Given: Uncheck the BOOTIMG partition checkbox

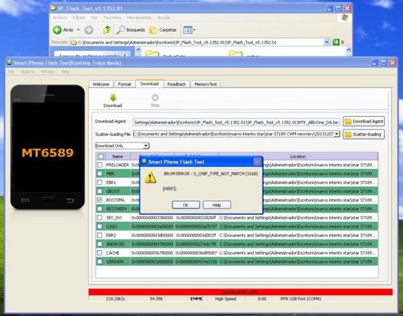Looking at the screenshot, I should (x=100, y=200).
